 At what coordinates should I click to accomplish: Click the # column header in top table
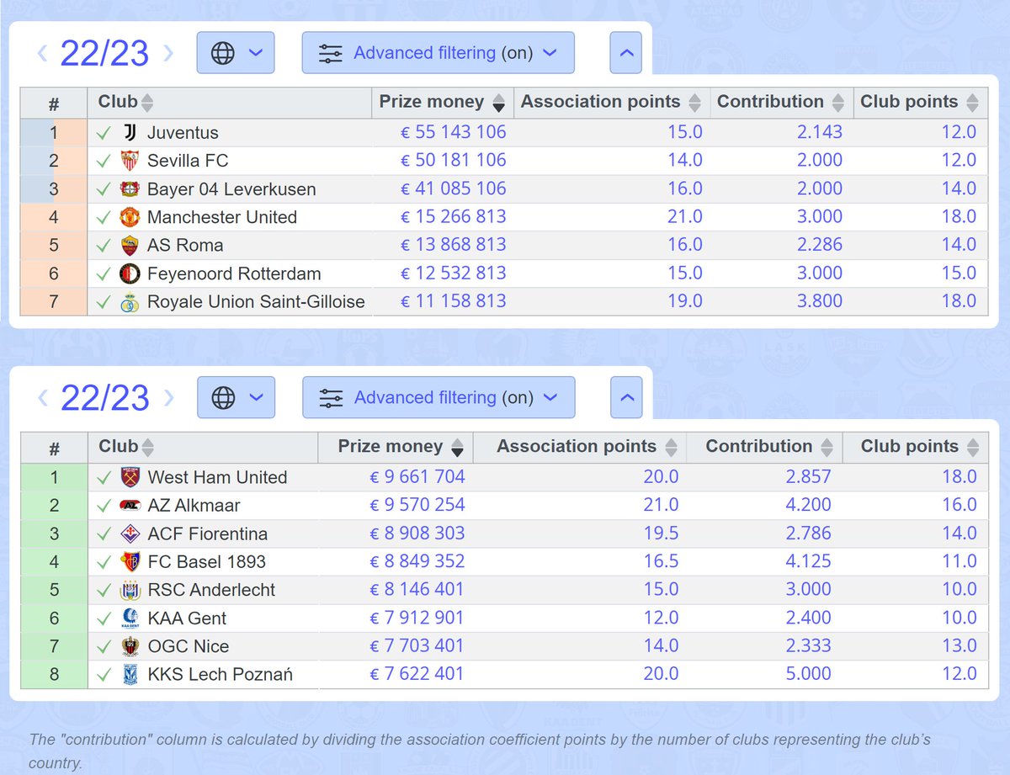pyautogui.click(x=54, y=104)
